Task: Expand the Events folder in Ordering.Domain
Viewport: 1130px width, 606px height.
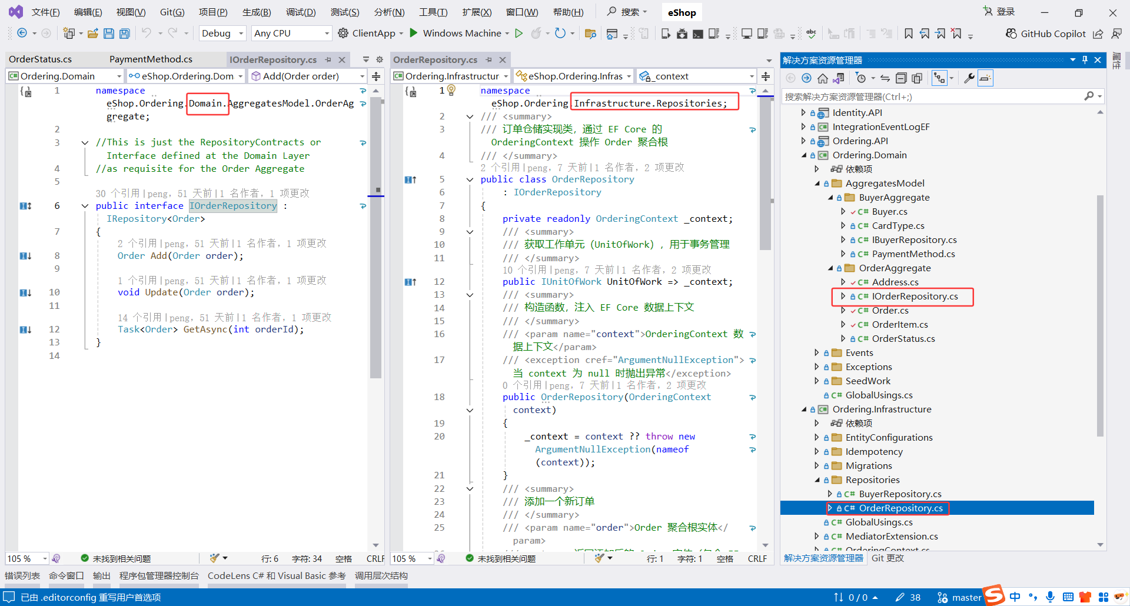Action: click(816, 353)
